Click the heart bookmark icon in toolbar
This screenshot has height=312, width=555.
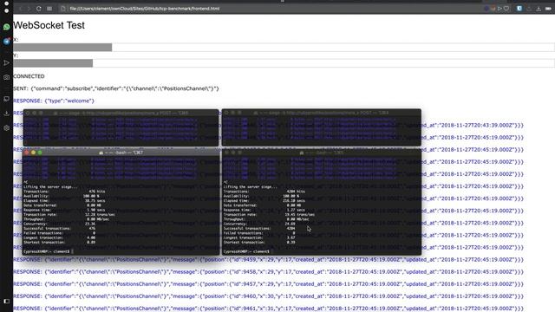pos(506,9)
